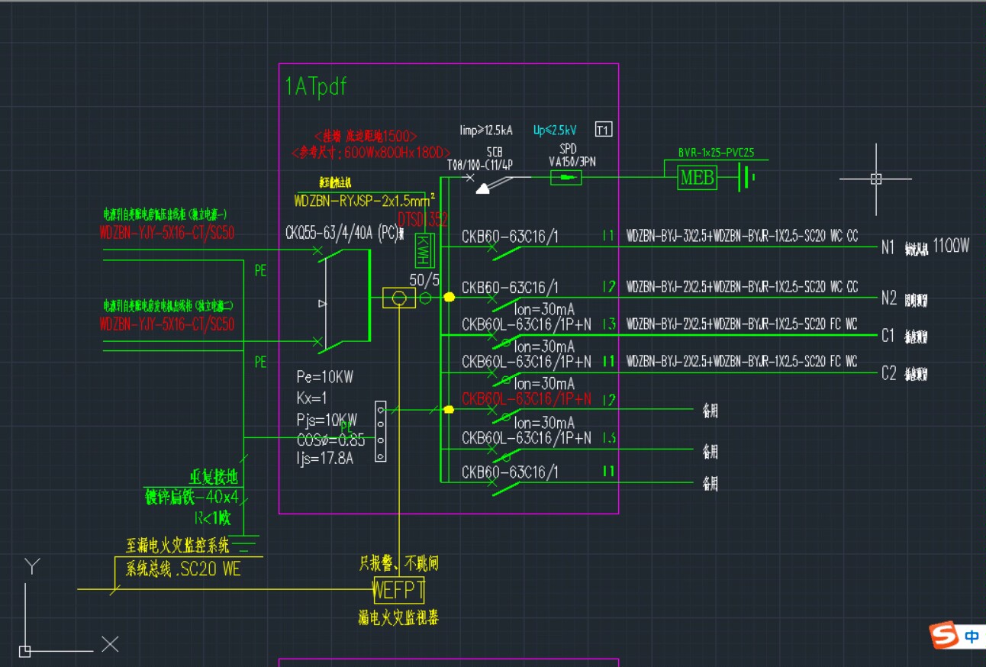Select the WEFPT leakage fire monitor box

click(398, 590)
